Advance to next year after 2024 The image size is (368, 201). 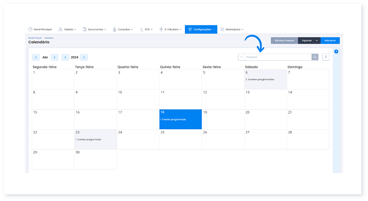pos(84,57)
